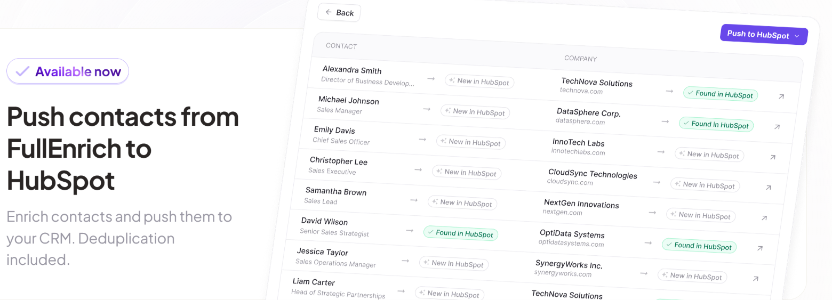Click New in HubSpot badge for Jessica Taylor

454,264
